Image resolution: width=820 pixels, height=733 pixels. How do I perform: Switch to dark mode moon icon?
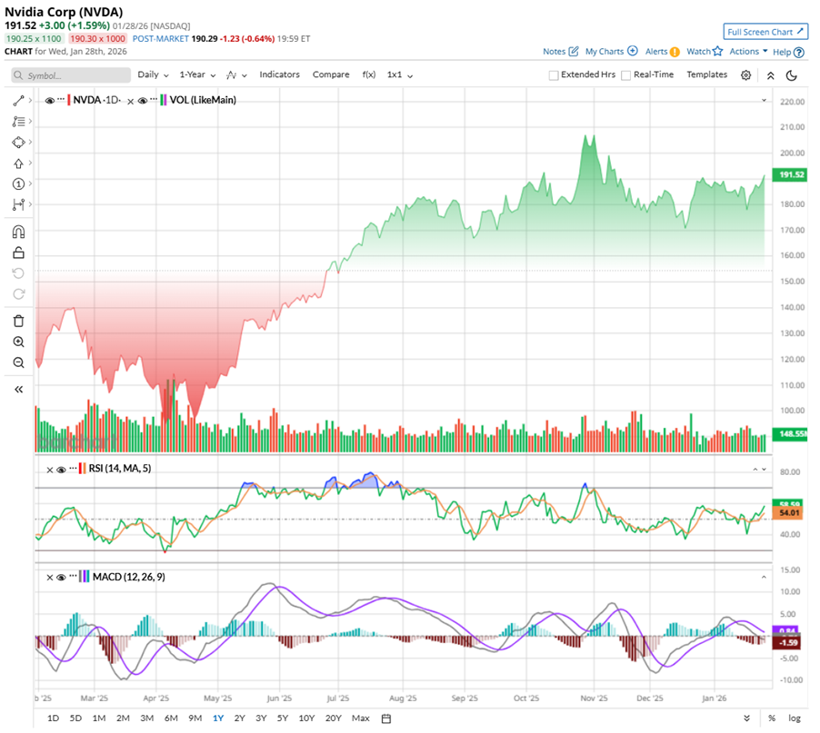coord(792,75)
